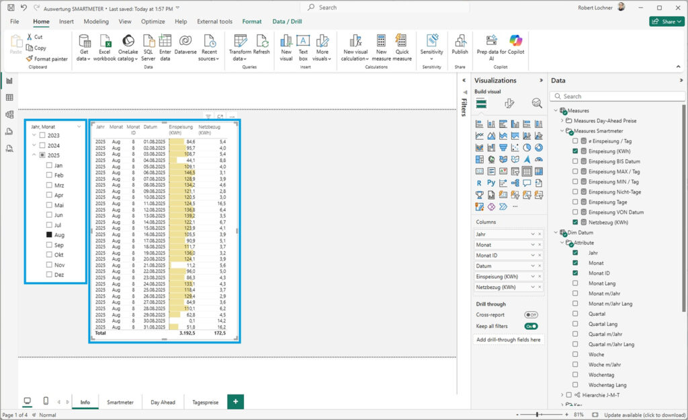Check the Quartal field
This screenshot has width=688, height=420.
click(575, 314)
